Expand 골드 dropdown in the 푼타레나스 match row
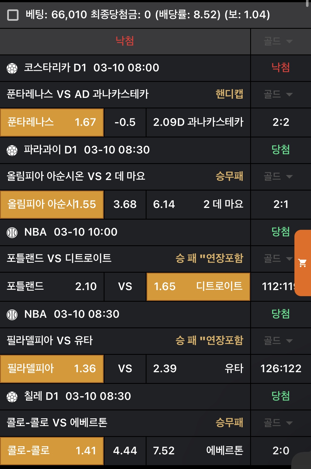 pos(278,95)
